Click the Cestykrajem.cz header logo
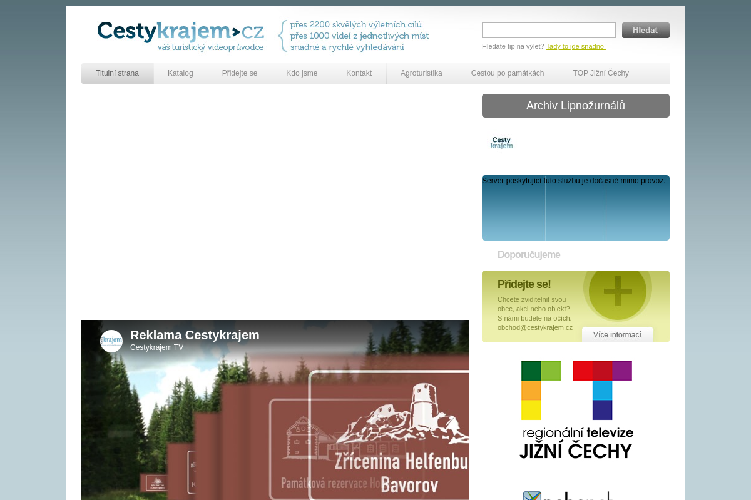 pyautogui.click(x=180, y=36)
